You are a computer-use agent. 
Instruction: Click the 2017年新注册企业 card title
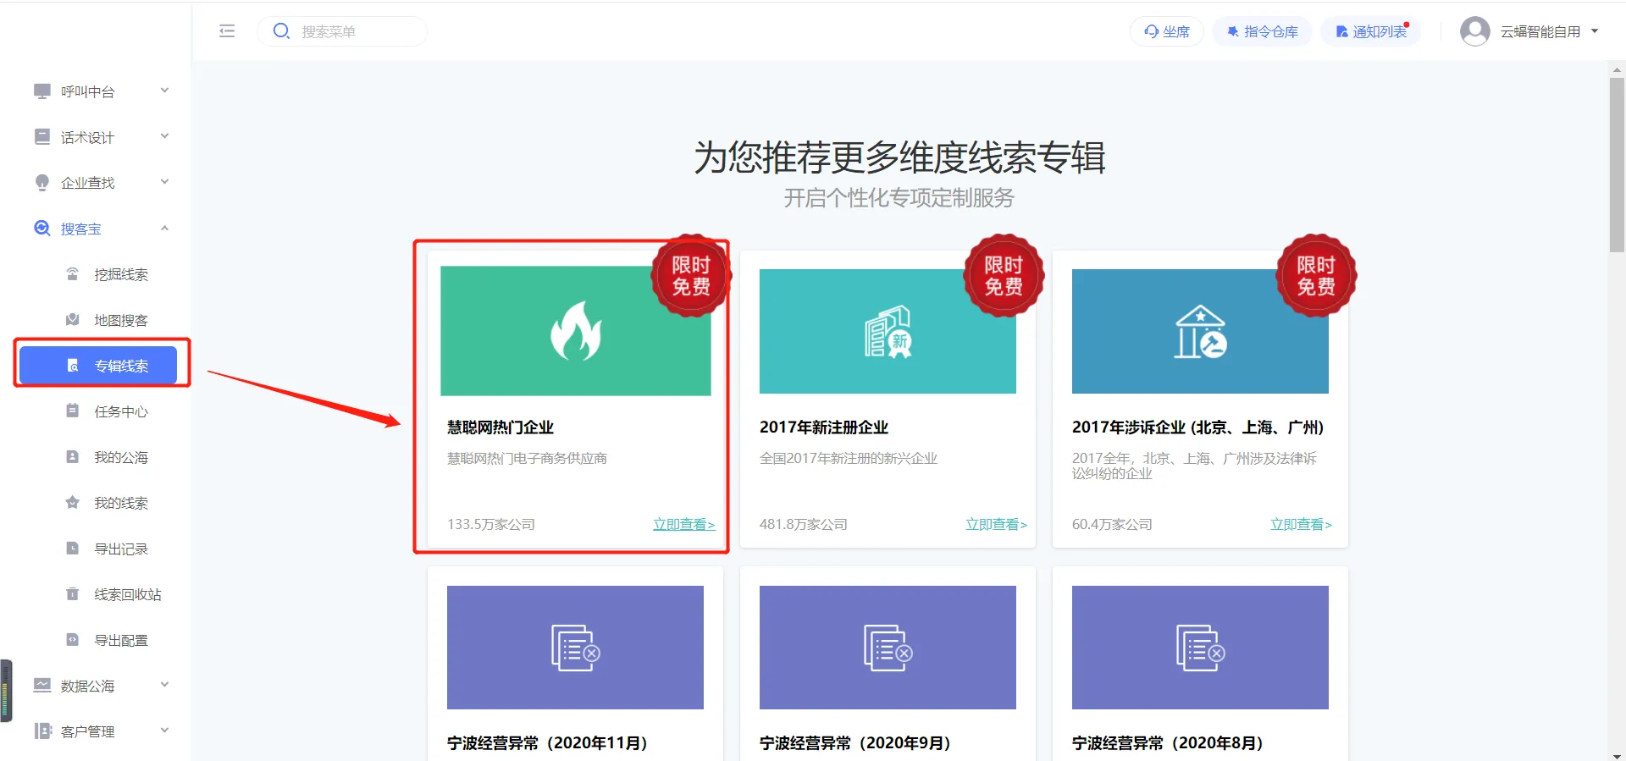tap(824, 427)
